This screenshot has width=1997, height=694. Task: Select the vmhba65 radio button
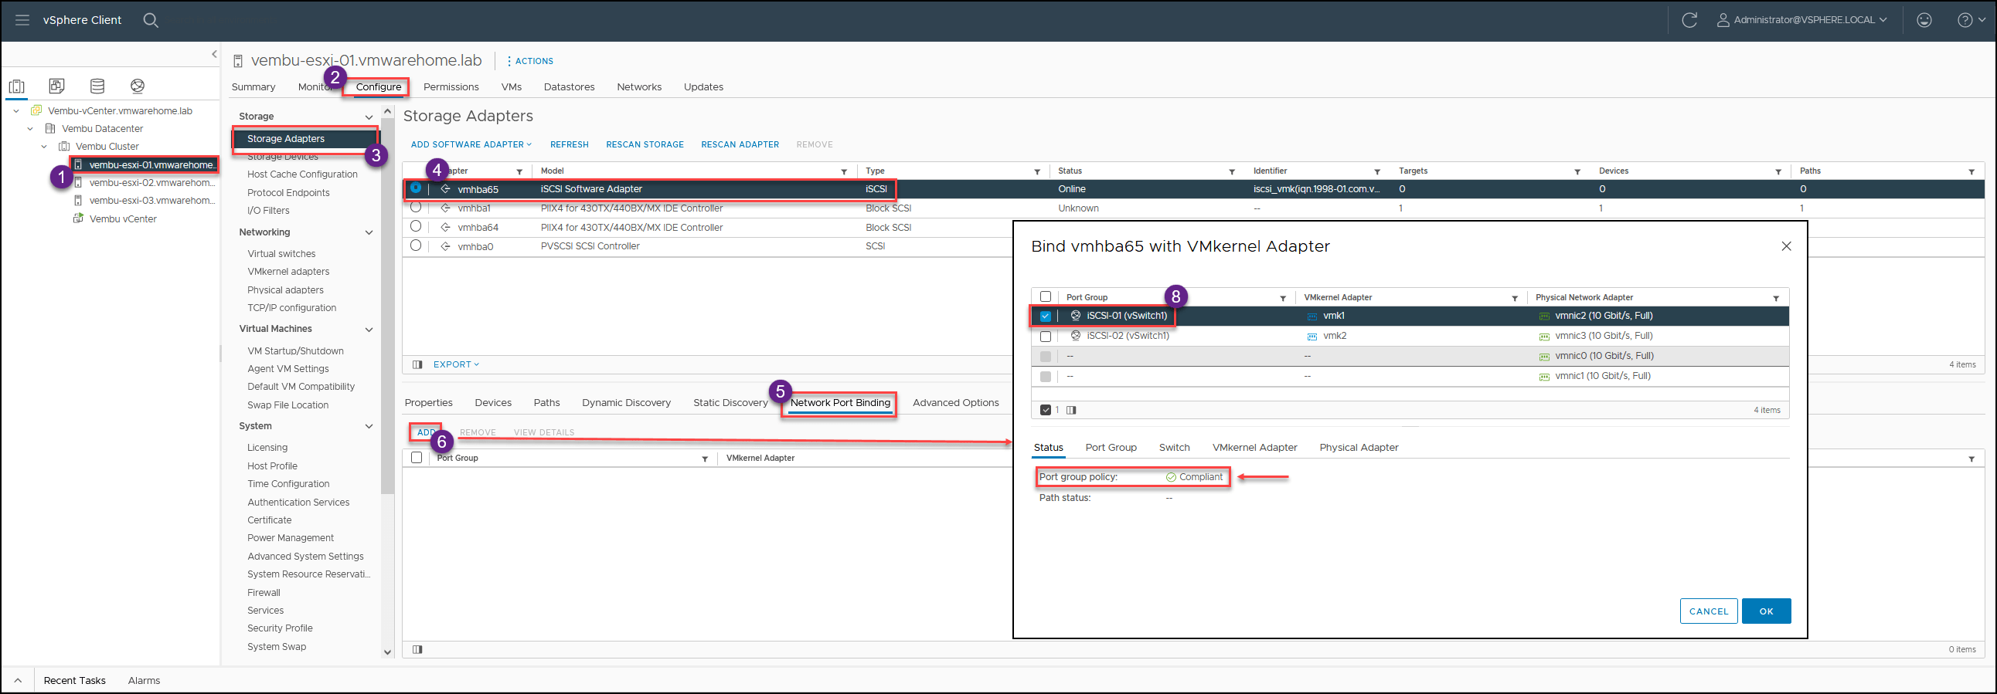point(417,188)
